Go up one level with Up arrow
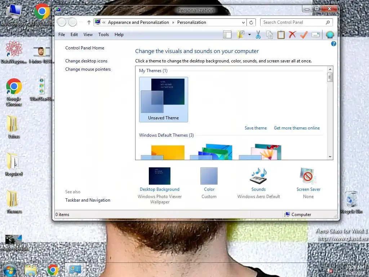369x277 pixels. click(x=89, y=22)
